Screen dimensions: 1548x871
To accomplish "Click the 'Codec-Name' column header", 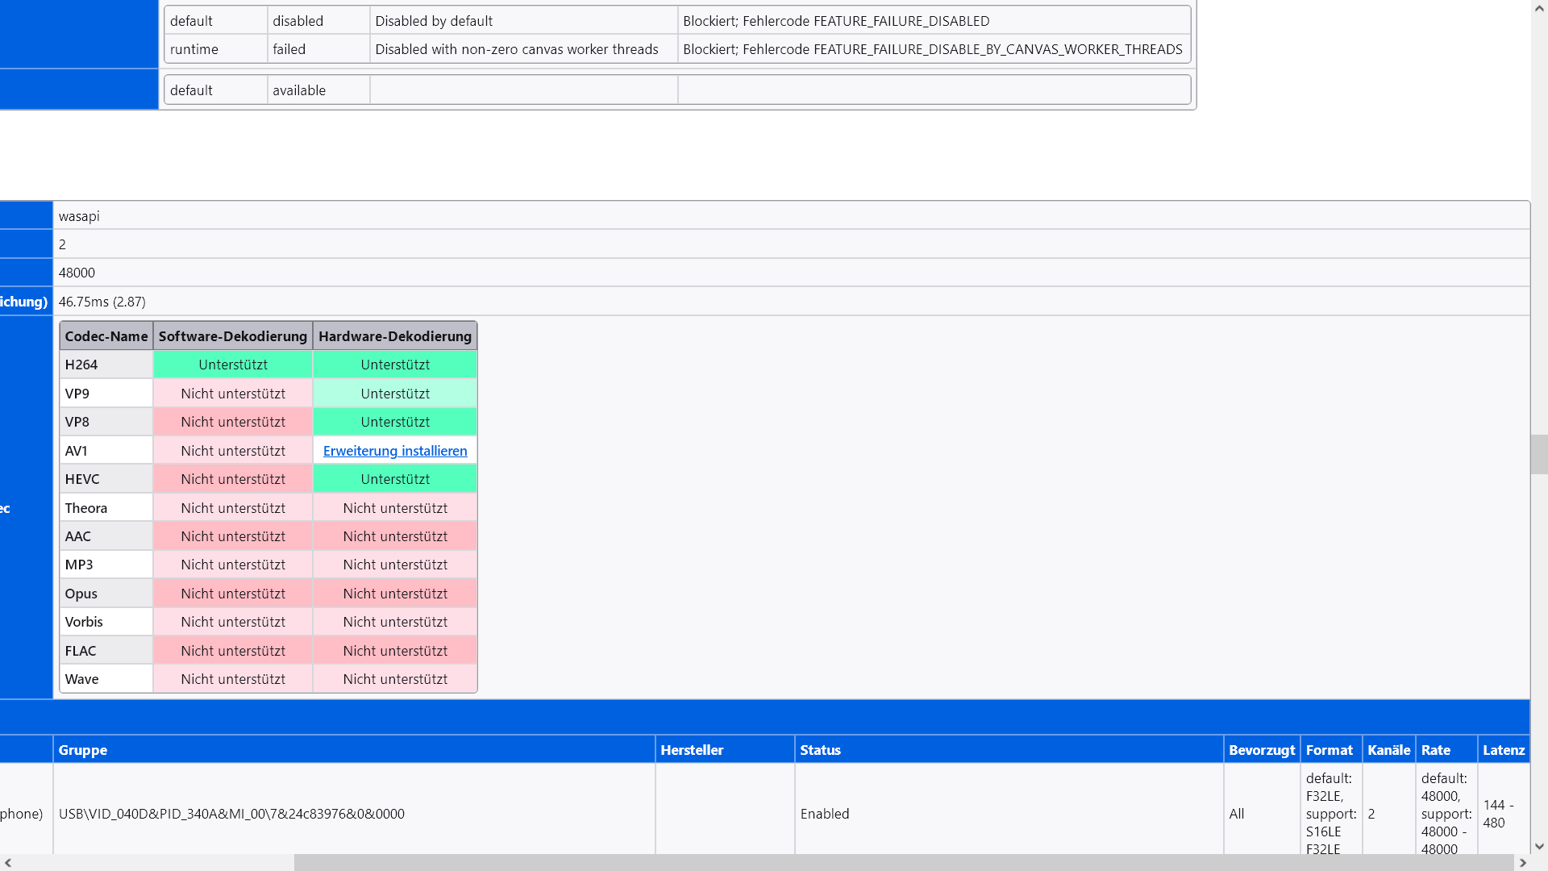I will pos(106,336).
